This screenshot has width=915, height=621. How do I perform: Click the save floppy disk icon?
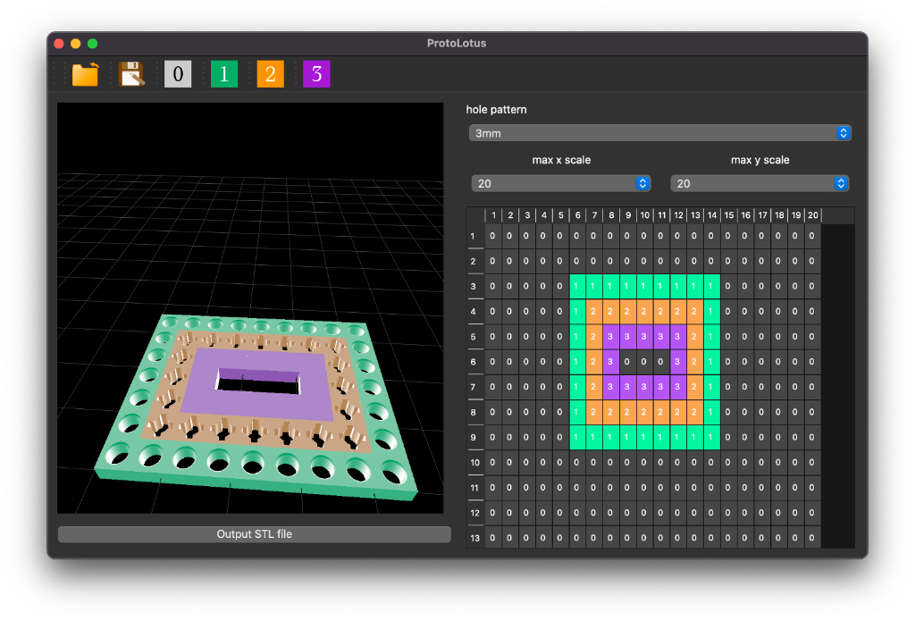pyautogui.click(x=131, y=74)
